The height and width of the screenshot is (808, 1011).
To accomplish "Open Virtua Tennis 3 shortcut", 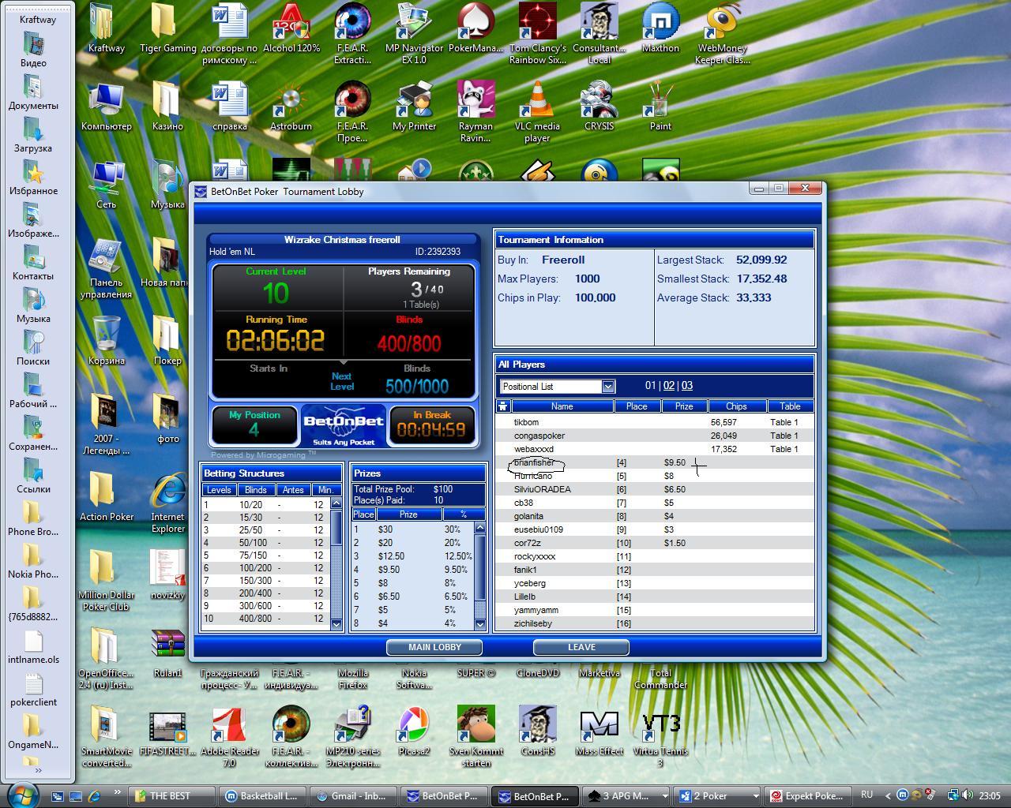I will click(x=660, y=736).
